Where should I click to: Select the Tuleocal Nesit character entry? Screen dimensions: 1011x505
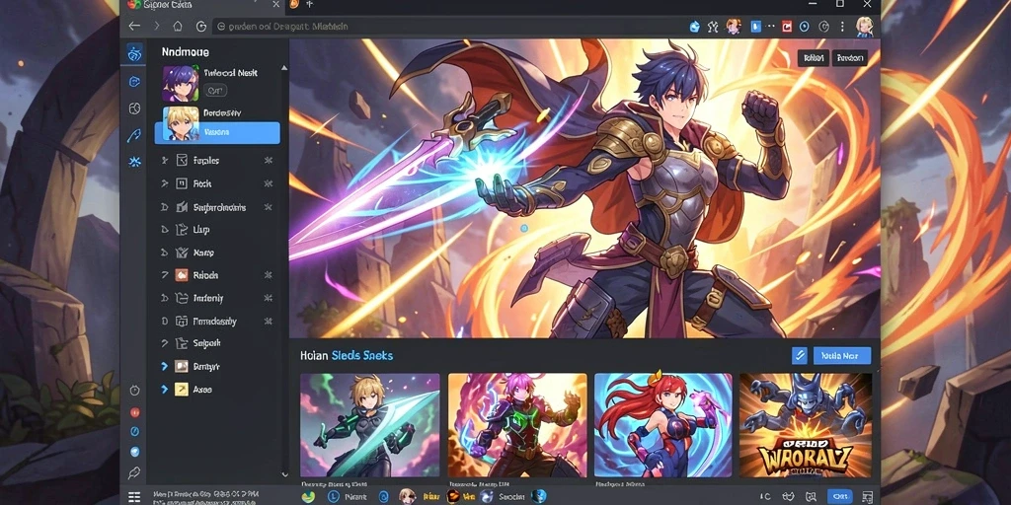217,83
